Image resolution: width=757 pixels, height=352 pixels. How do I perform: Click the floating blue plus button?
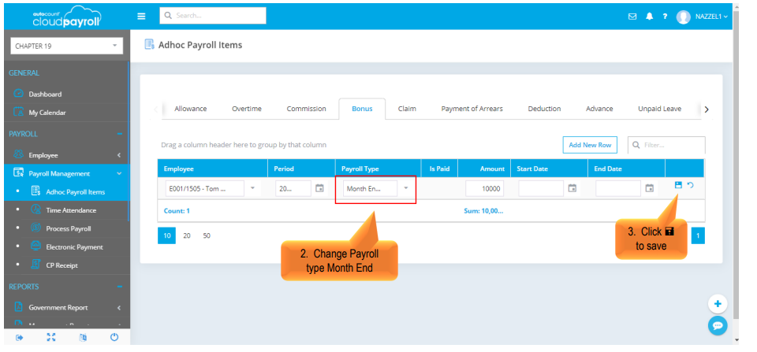pos(717,304)
